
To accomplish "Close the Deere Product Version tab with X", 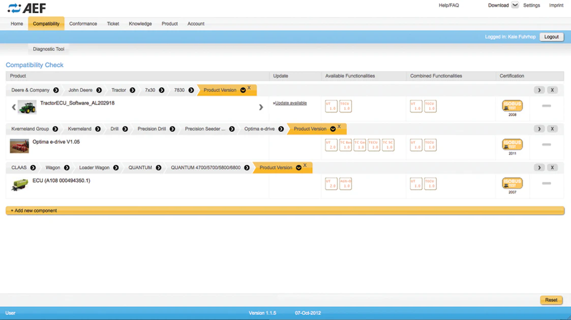I will tap(249, 88).
